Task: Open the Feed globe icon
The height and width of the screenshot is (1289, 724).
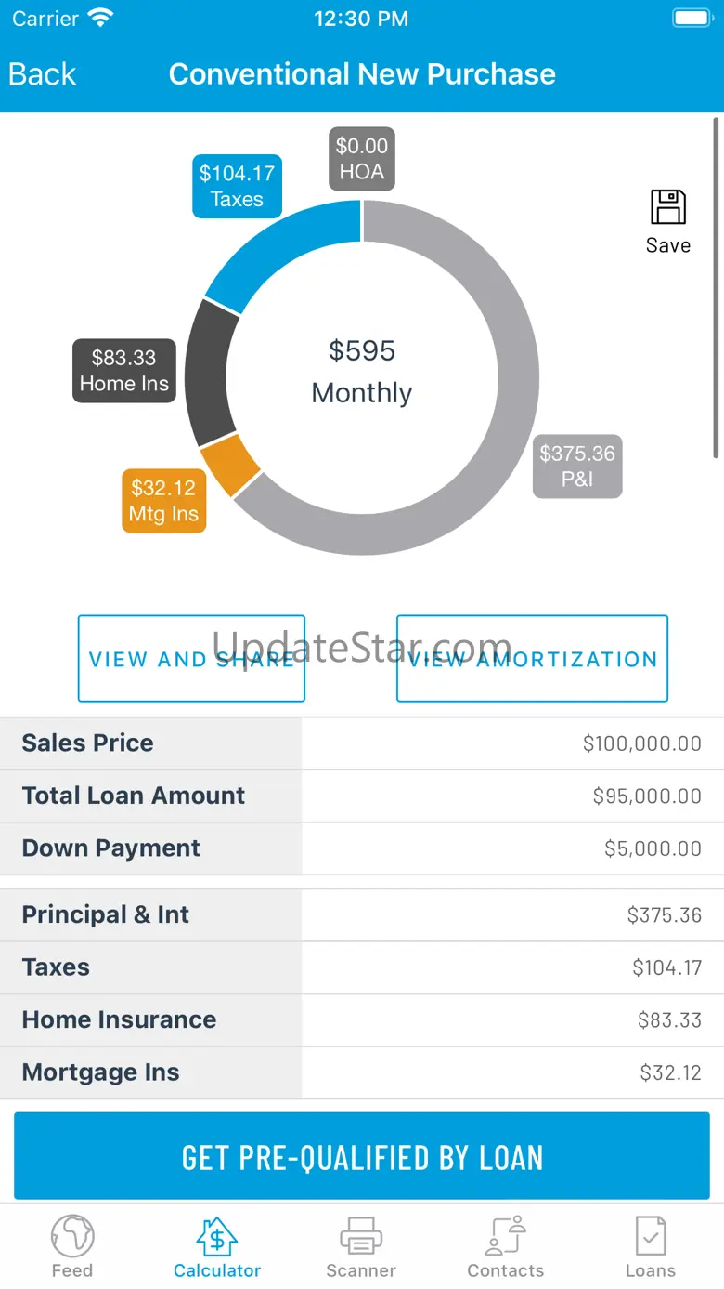Action: [72, 1237]
